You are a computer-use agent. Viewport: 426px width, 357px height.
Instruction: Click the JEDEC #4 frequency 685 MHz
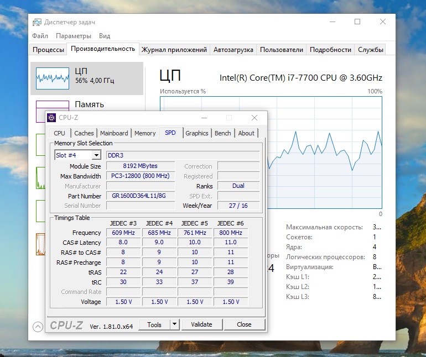(159, 233)
